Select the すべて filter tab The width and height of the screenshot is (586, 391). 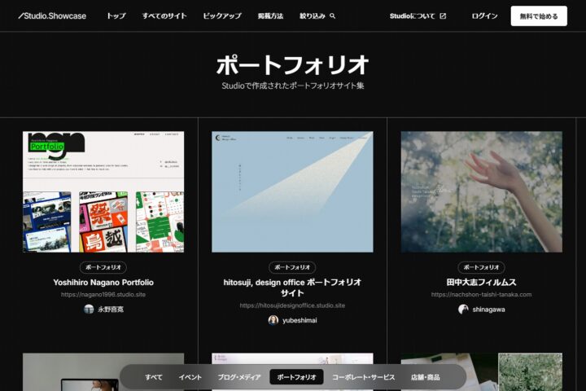(154, 377)
